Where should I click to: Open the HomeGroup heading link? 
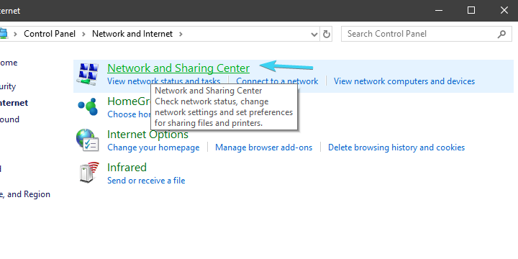pyautogui.click(x=129, y=101)
